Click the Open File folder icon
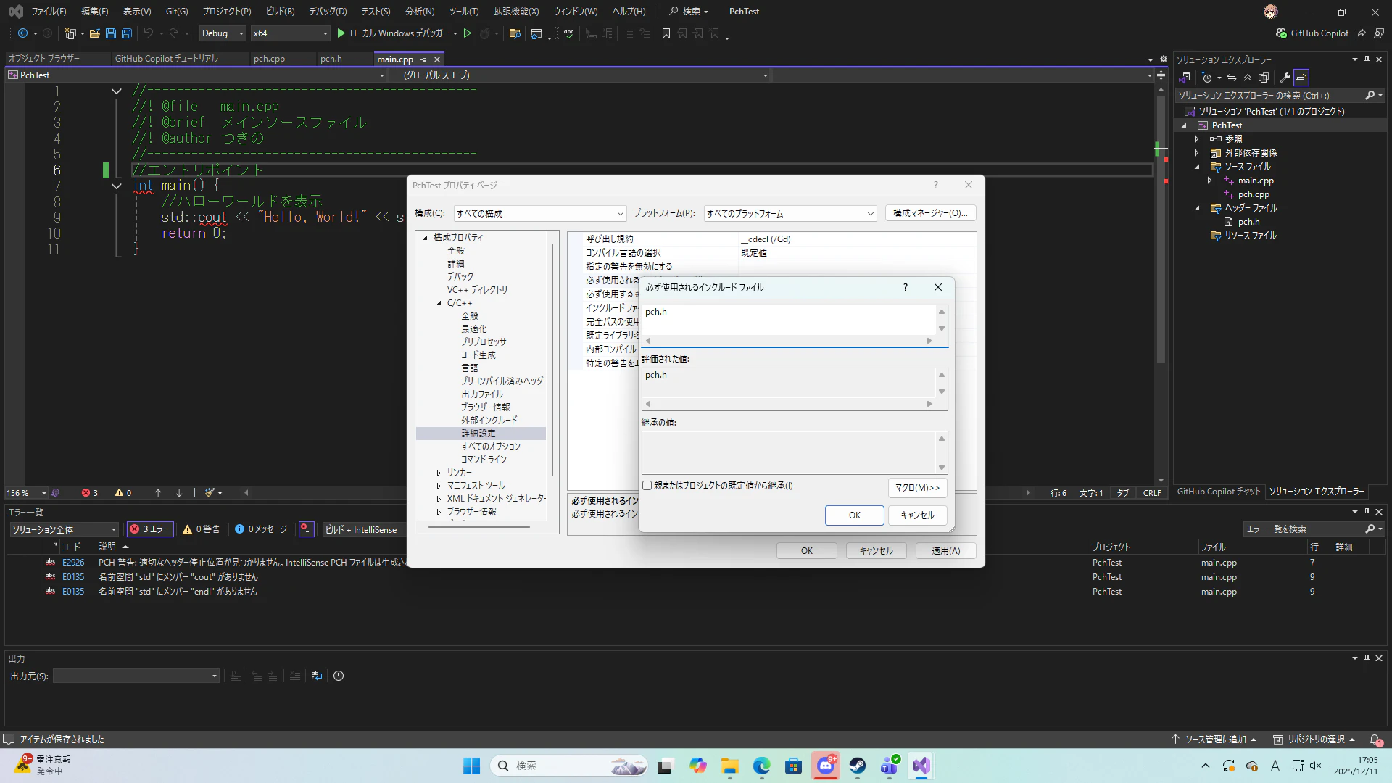The height and width of the screenshot is (783, 1392). pos(94,33)
